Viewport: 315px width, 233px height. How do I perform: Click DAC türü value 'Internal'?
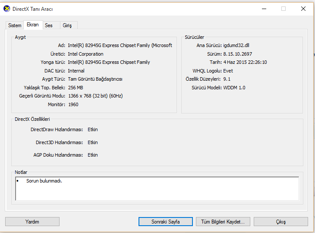(x=76, y=71)
